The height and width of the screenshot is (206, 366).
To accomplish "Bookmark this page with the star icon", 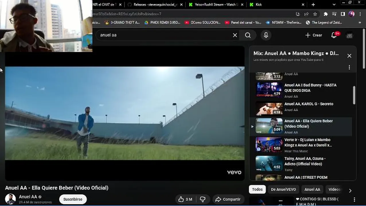I will 315,14.
